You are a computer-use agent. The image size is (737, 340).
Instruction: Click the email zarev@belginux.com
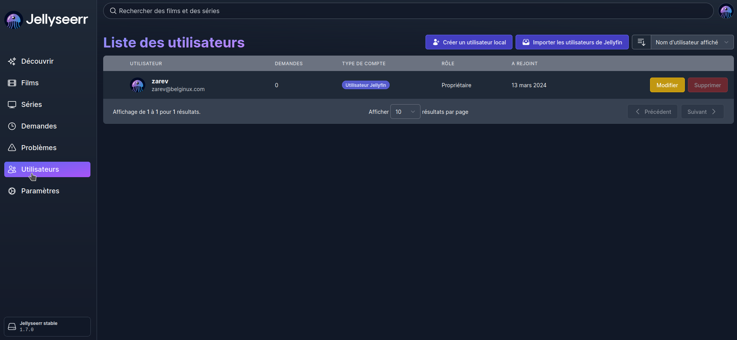[x=178, y=89]
